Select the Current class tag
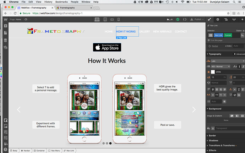Viewport: 245px width, 153px height. [x=228, y=35]
